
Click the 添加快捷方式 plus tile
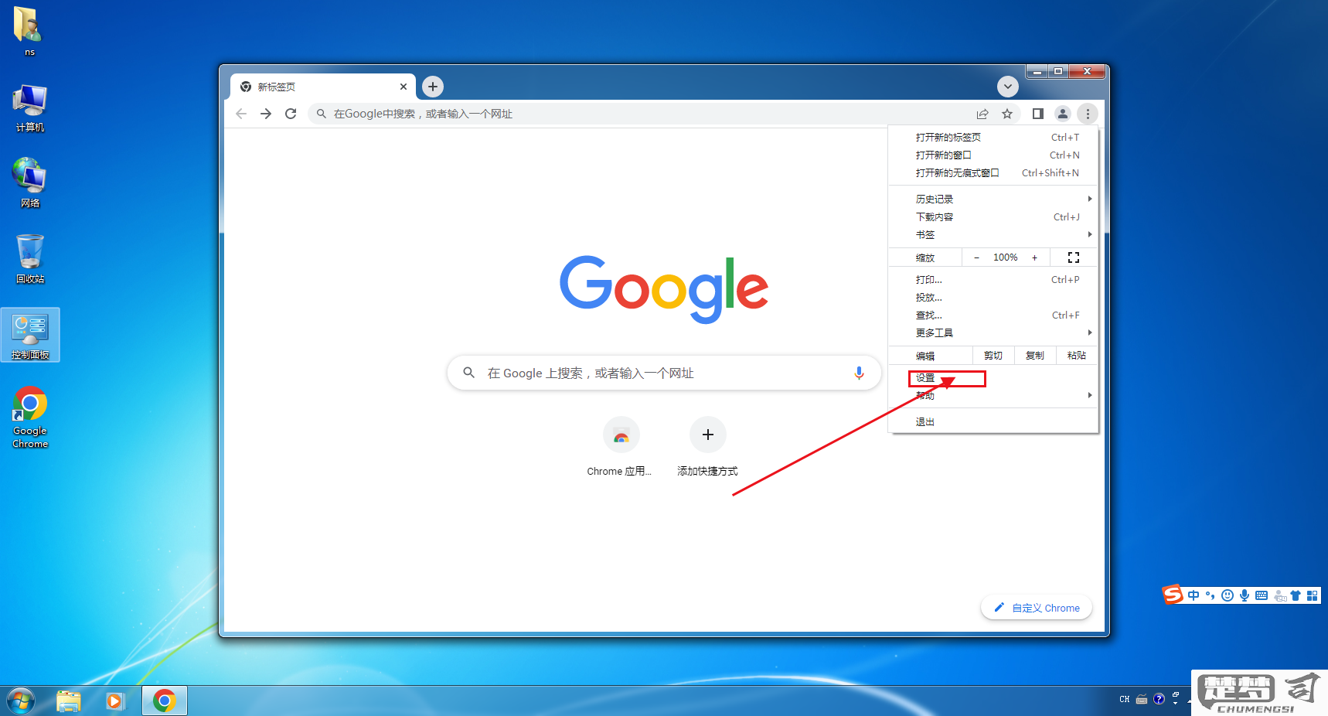tap(707, 448)
